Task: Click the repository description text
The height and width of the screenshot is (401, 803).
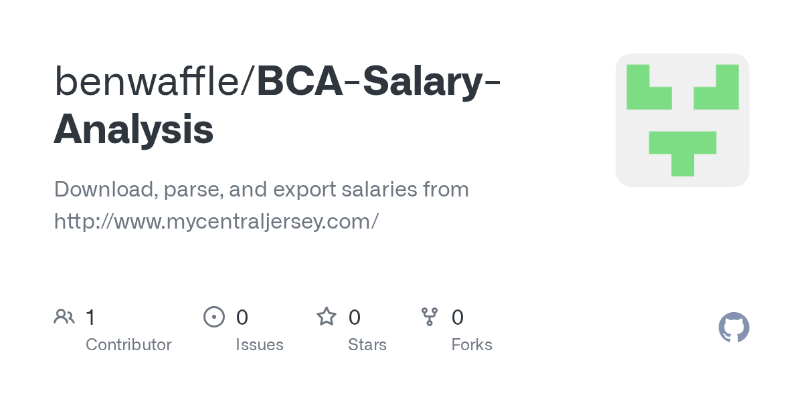Action: 262,205
